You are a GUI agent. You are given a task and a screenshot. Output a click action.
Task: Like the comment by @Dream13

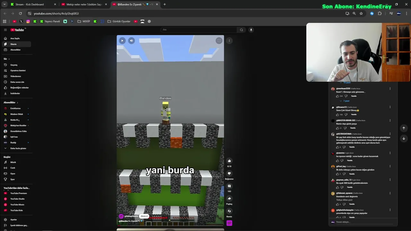[x=337, y=115]
